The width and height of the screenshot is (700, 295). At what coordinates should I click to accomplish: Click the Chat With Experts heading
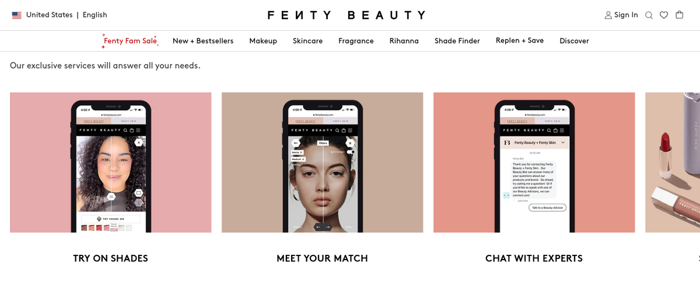[x=534, y=258]
